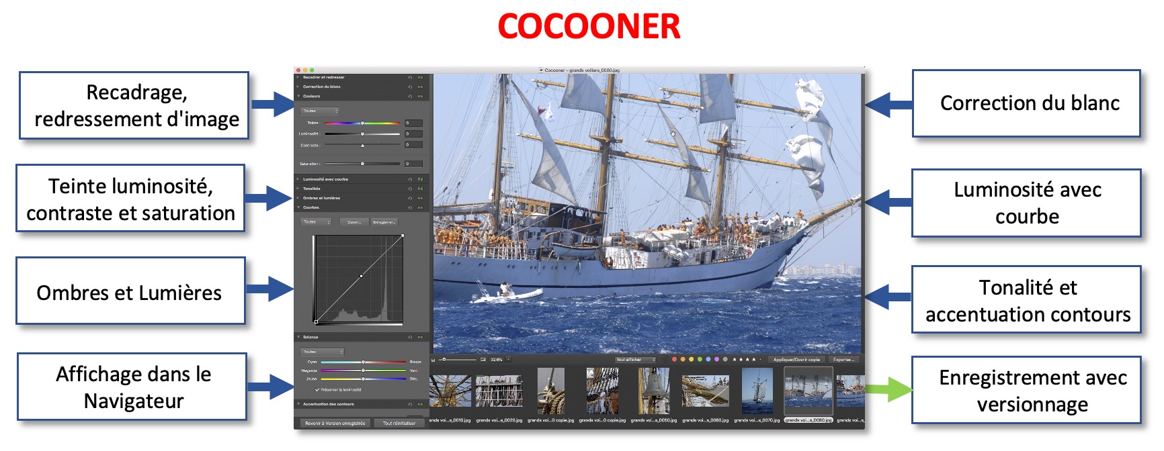Click the Teinte value input field
Image resolution: width=1164 pixels, height=451 pixels.
[x=413, y=123]
